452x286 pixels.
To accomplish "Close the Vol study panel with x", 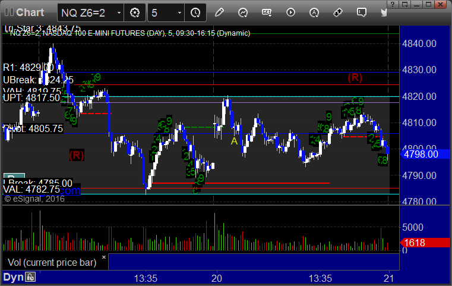I will pyautogui.click(x=104, y=257).
